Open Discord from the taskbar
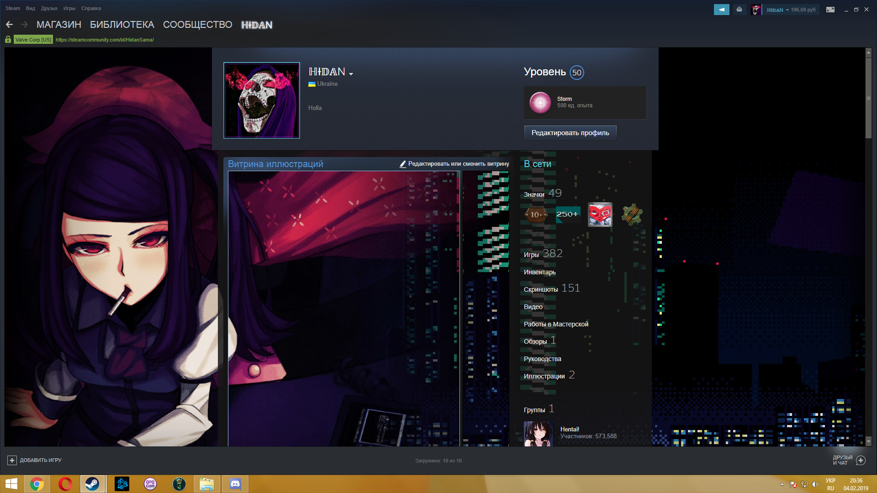 click(x=235, y=484)
